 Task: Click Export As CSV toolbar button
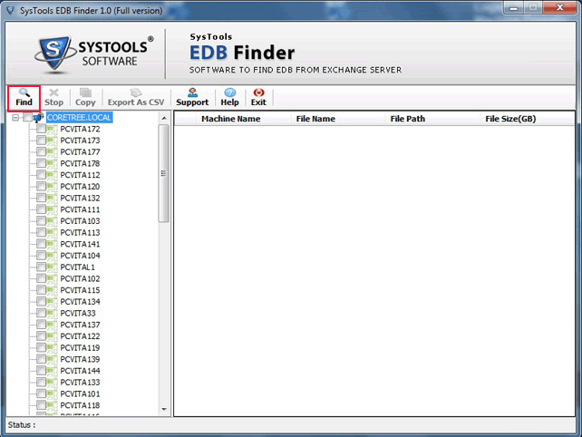pos(136,98)
